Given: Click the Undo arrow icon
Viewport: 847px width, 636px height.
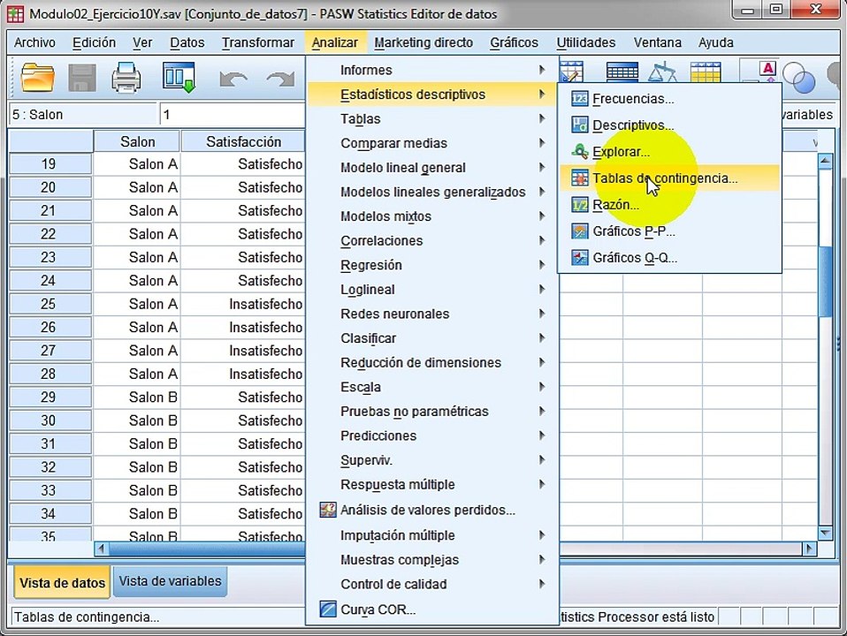Looking at the screenshot, I should coord(233,79).
